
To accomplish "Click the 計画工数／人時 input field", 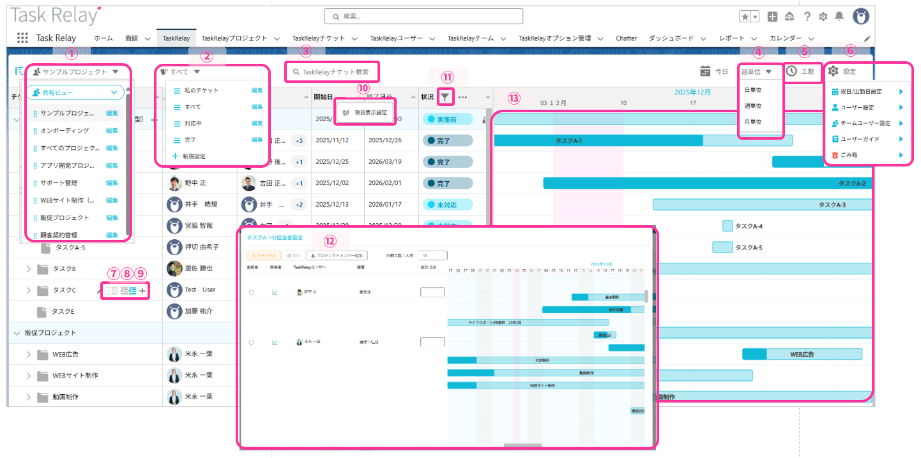I will coord(432,255).
